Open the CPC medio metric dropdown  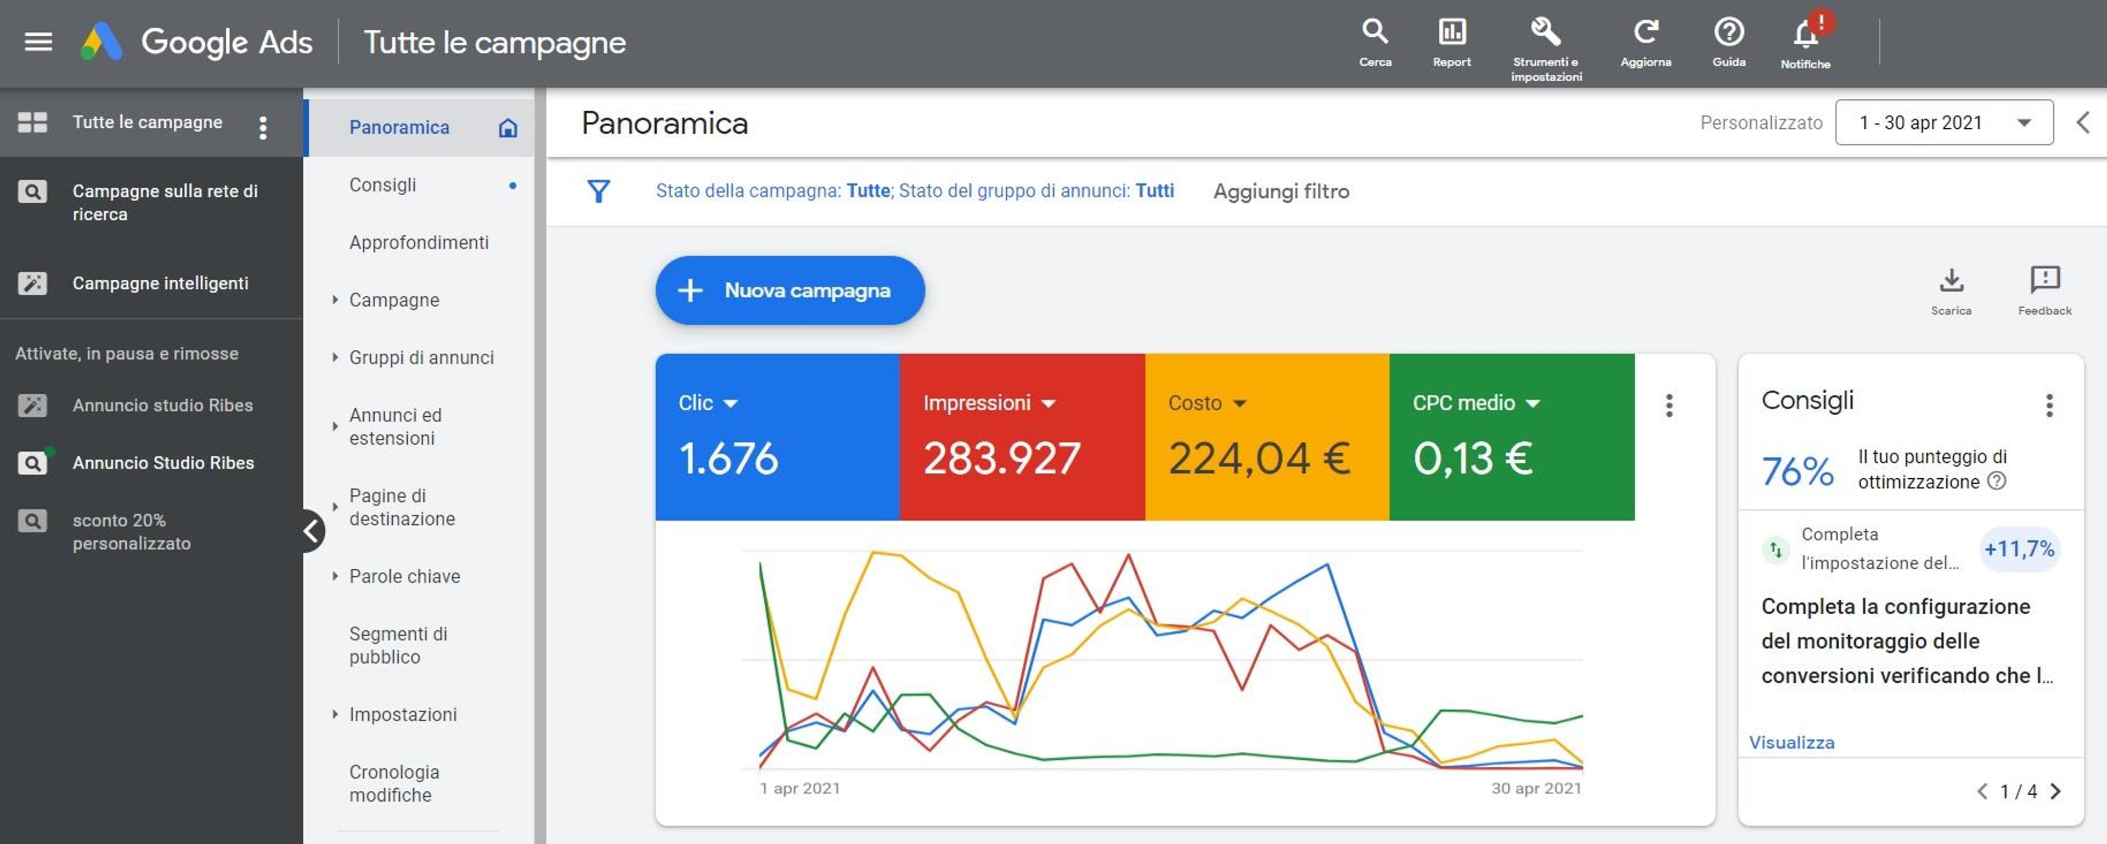pyautogui.click(x=1477, y=403)
